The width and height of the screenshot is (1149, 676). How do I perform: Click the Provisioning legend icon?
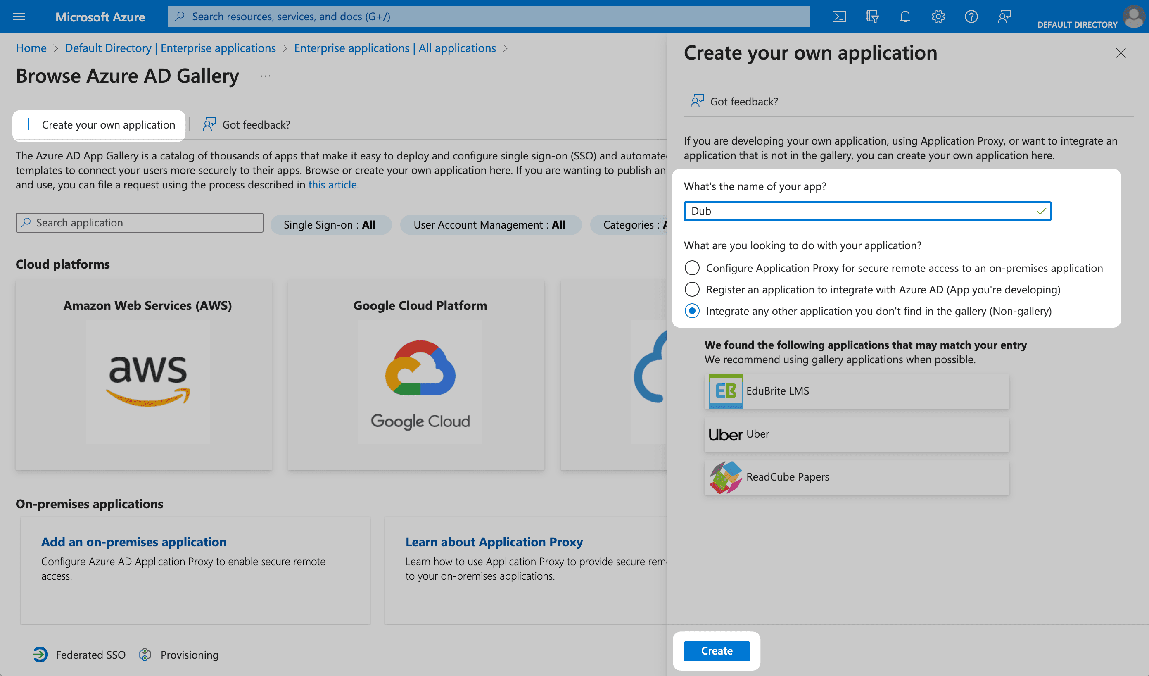[145, 655]
